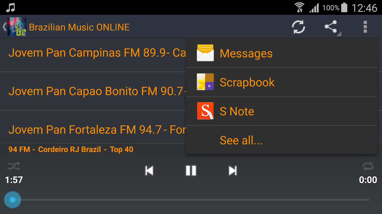Tap the total time 0:00
The width and height of the screenshot is (382, 214).
(368, 180)
